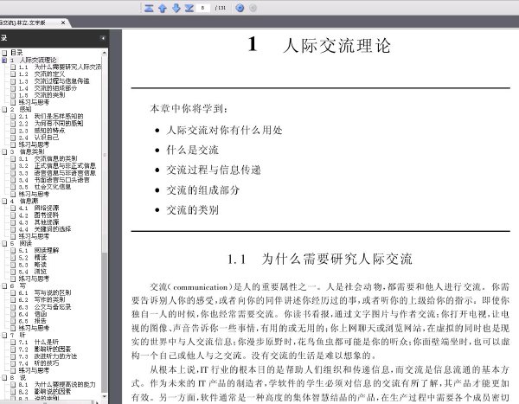Click the bookmark icon beside 3.2 正式信息与非正式信息
519x404 pixels.
tap(13, 166)
